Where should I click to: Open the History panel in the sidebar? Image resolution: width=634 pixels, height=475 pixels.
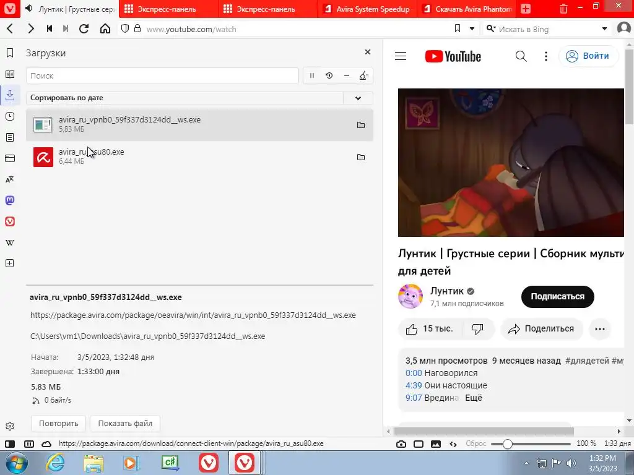point(10,116)
